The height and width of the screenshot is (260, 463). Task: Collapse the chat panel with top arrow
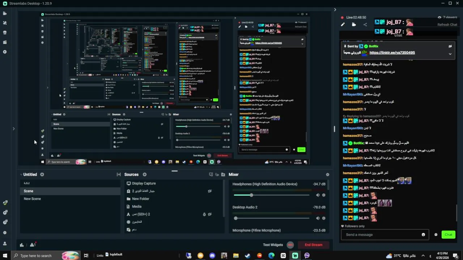point(335,10)
